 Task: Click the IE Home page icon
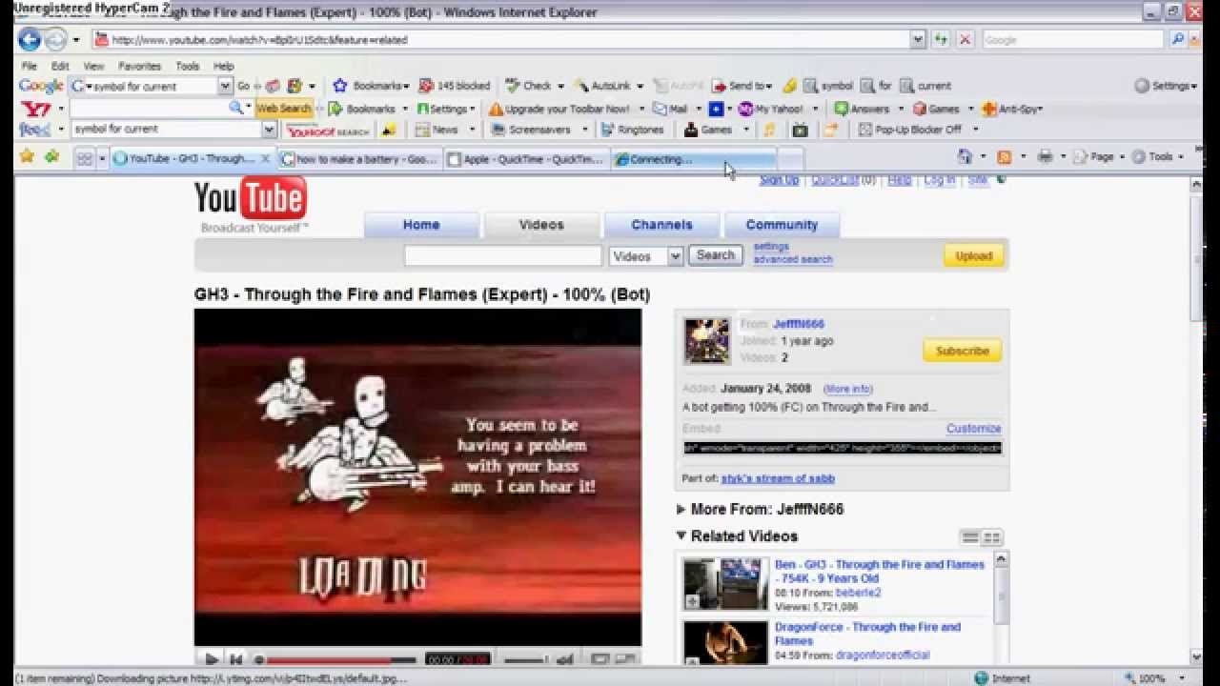[x=965, y=157]
